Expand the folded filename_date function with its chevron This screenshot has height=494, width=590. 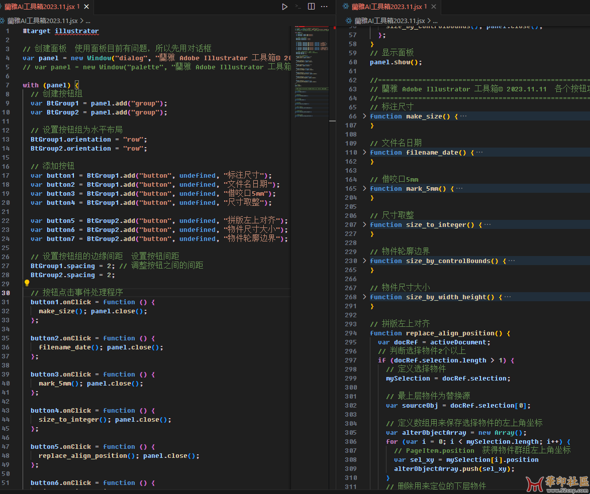(364, 152)
